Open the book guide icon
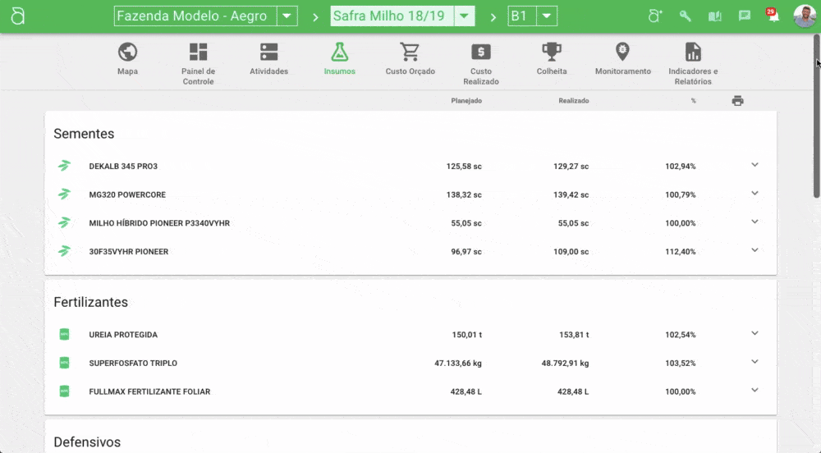 (714, 16)
